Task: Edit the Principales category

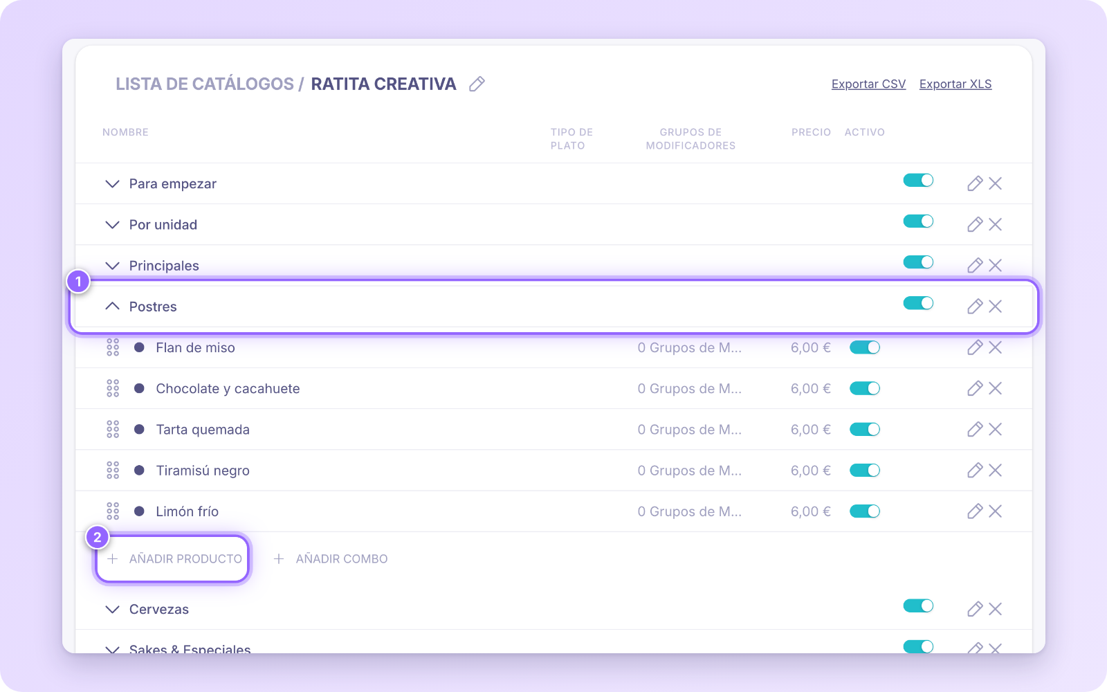Action: click(975, 265)
